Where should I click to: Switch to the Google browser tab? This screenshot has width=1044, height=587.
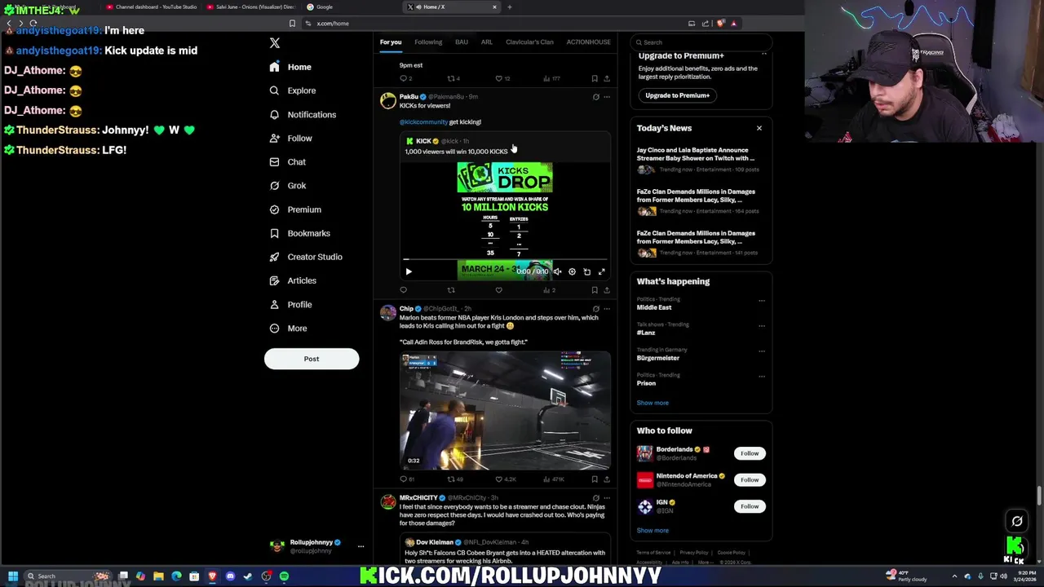pos(351,7)
